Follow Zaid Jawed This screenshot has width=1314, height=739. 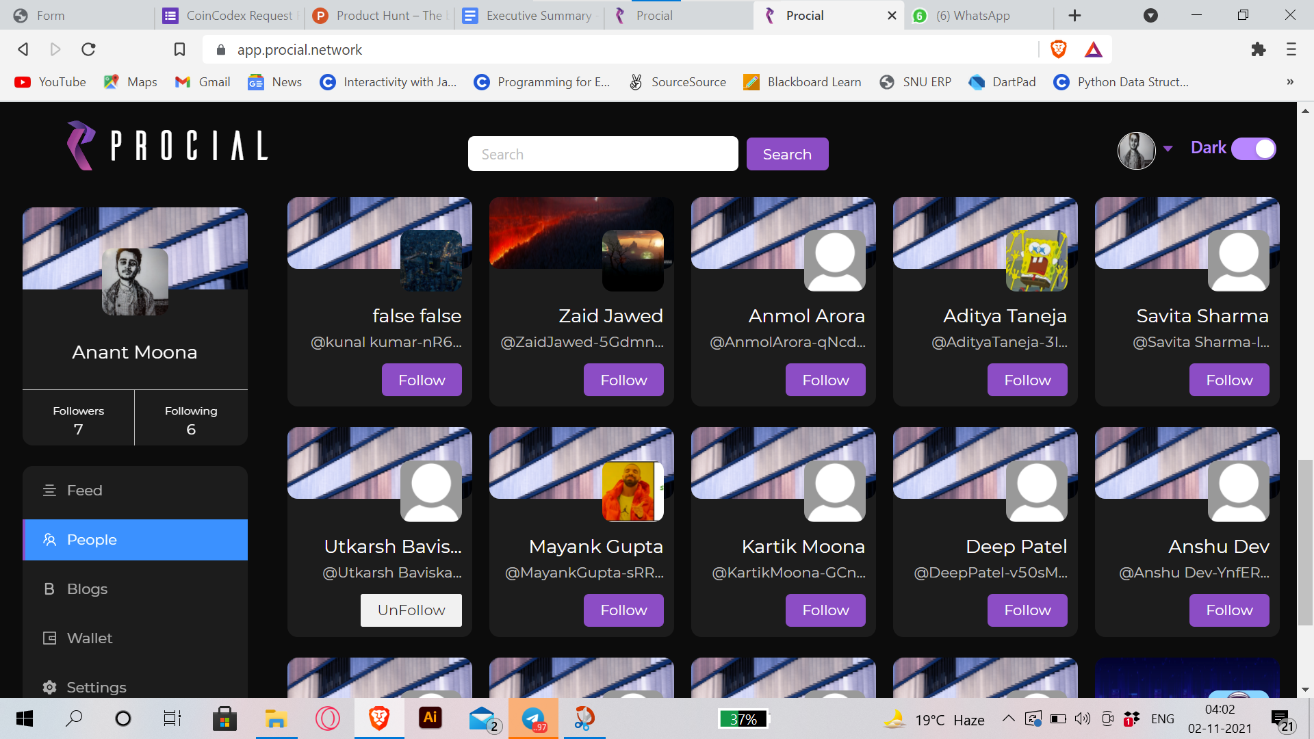(x=623, y=380)
